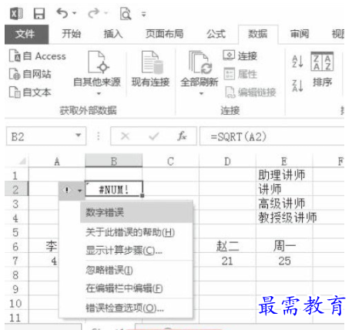This screenshot has width=352, height=330.
Task: Select column C header
Action: tap(171, 161)
